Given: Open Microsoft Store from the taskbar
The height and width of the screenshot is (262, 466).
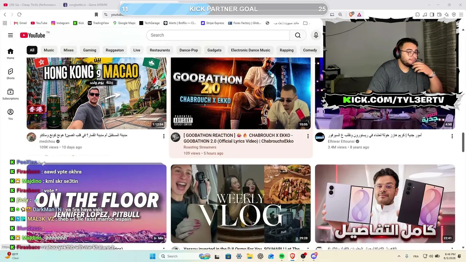Looking at the screenshot, I should pos(228,256).
